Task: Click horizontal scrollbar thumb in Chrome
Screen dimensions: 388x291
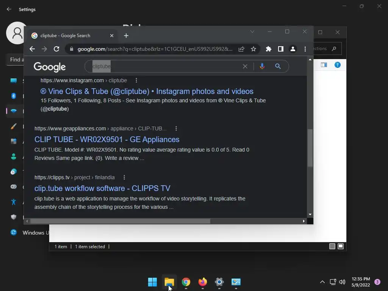Action: coord(120,221)
